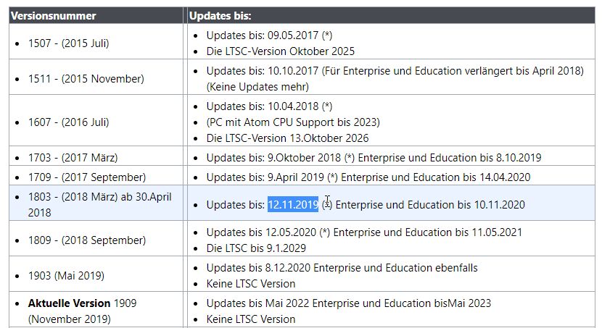Viewport: 602px width, 328px height.
Task: Click 'Die LTSC-Version 13.Oktober 2026' line
Action: coord(287,138)
